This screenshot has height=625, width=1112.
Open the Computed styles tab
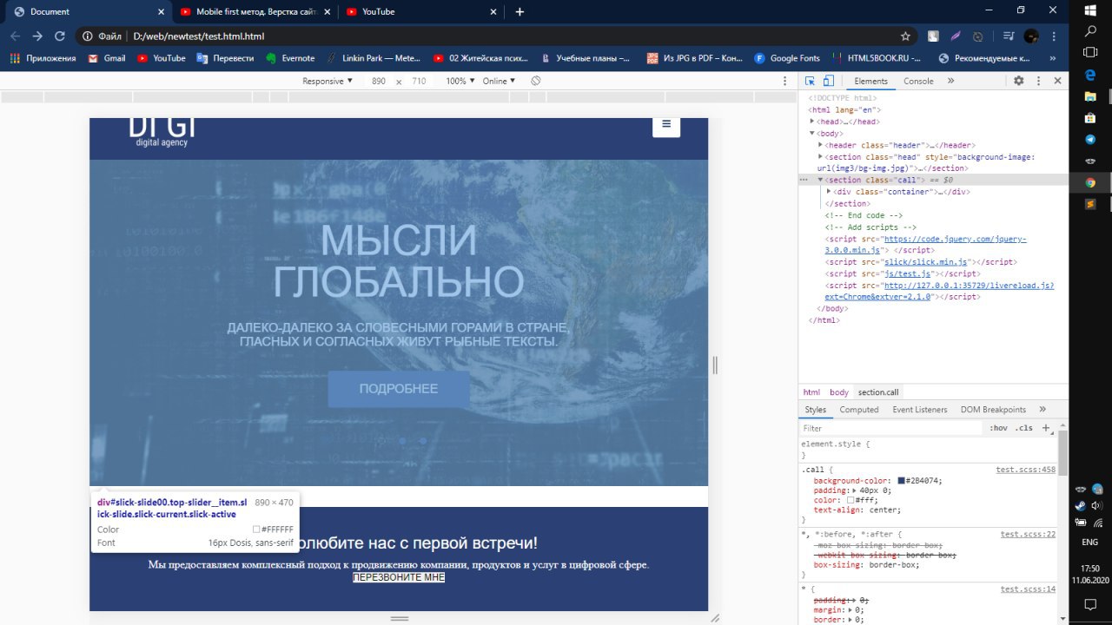coord(859,410)
